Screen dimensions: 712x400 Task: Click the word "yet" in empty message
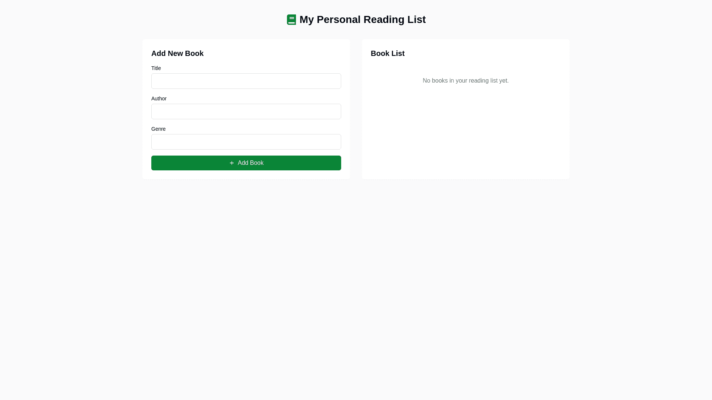[x=503, y=81]
